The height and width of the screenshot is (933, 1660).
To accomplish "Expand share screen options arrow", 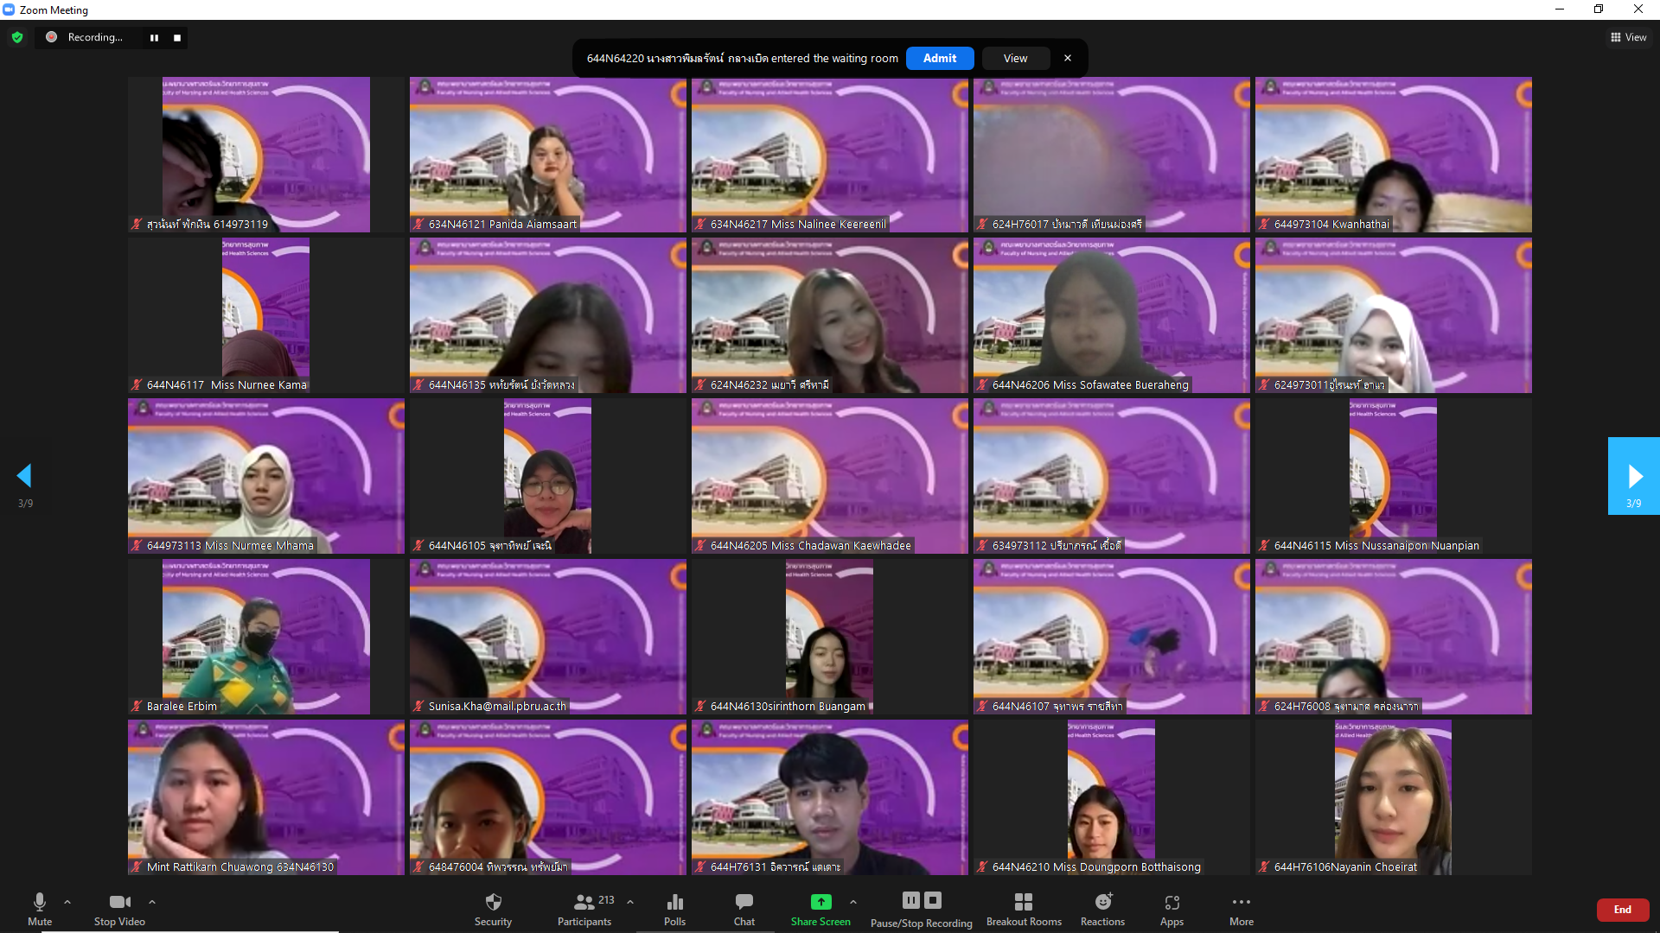I will coord(853,902).
